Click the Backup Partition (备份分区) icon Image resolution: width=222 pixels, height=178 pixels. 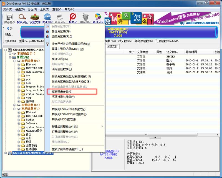pos(98,17)
